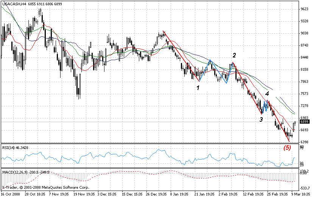313x197 pixels.
Task: Click the RSI 70 level label
Action: (301, 149)
